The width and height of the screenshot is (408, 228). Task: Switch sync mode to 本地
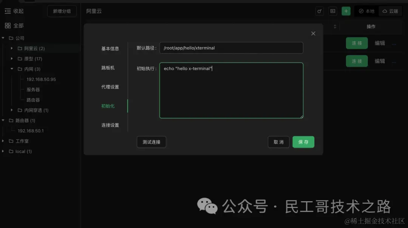coord(366,11)
